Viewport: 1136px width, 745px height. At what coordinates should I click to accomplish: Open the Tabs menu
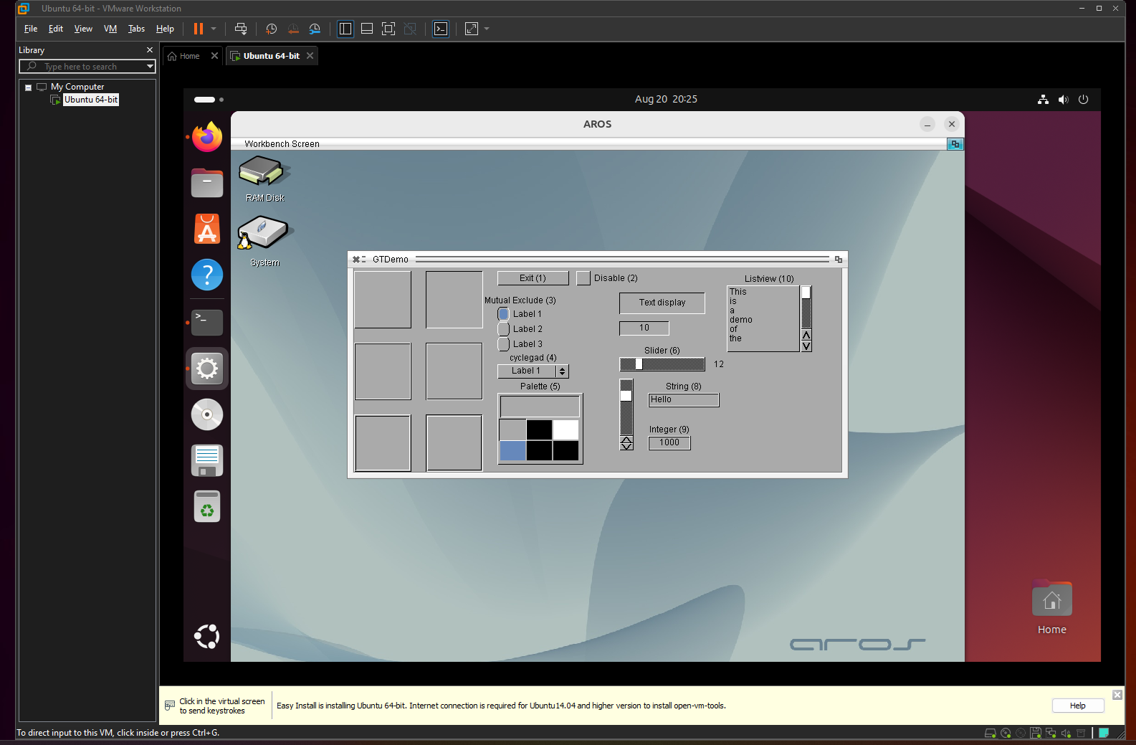click(136, 29)
